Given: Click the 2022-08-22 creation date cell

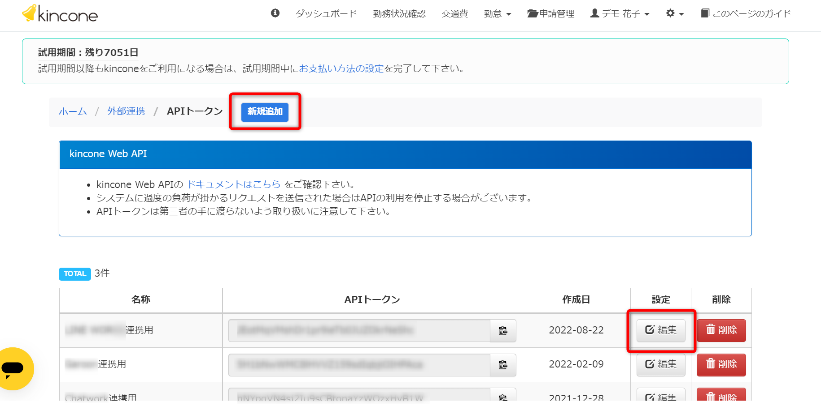Looking at the screenshot, I should coord(576,330).
